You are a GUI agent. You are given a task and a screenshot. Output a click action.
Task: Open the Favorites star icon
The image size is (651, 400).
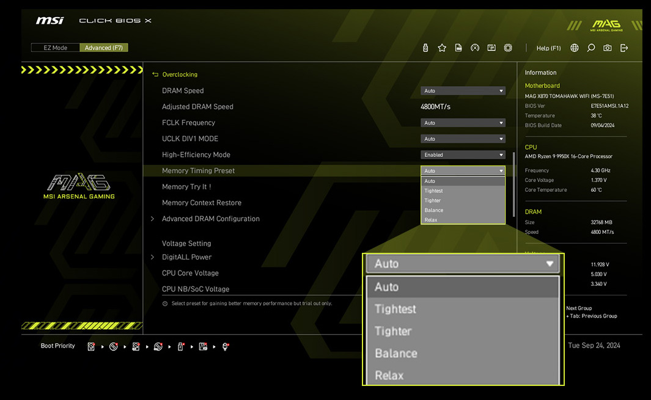pos(442,48)
